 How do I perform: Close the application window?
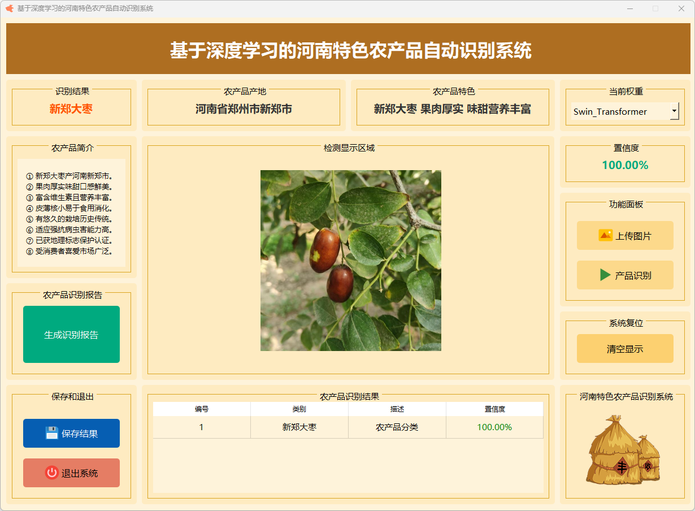tap(681, 8)
